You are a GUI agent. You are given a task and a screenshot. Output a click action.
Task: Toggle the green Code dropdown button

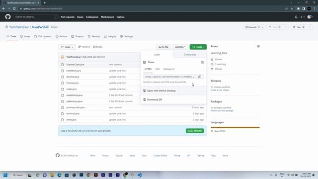coord(198,47)
